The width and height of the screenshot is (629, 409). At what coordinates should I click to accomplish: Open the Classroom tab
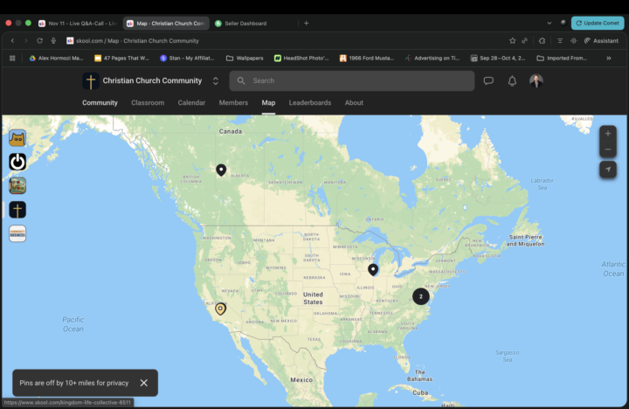pyautogui.click(x=148, y=103)
